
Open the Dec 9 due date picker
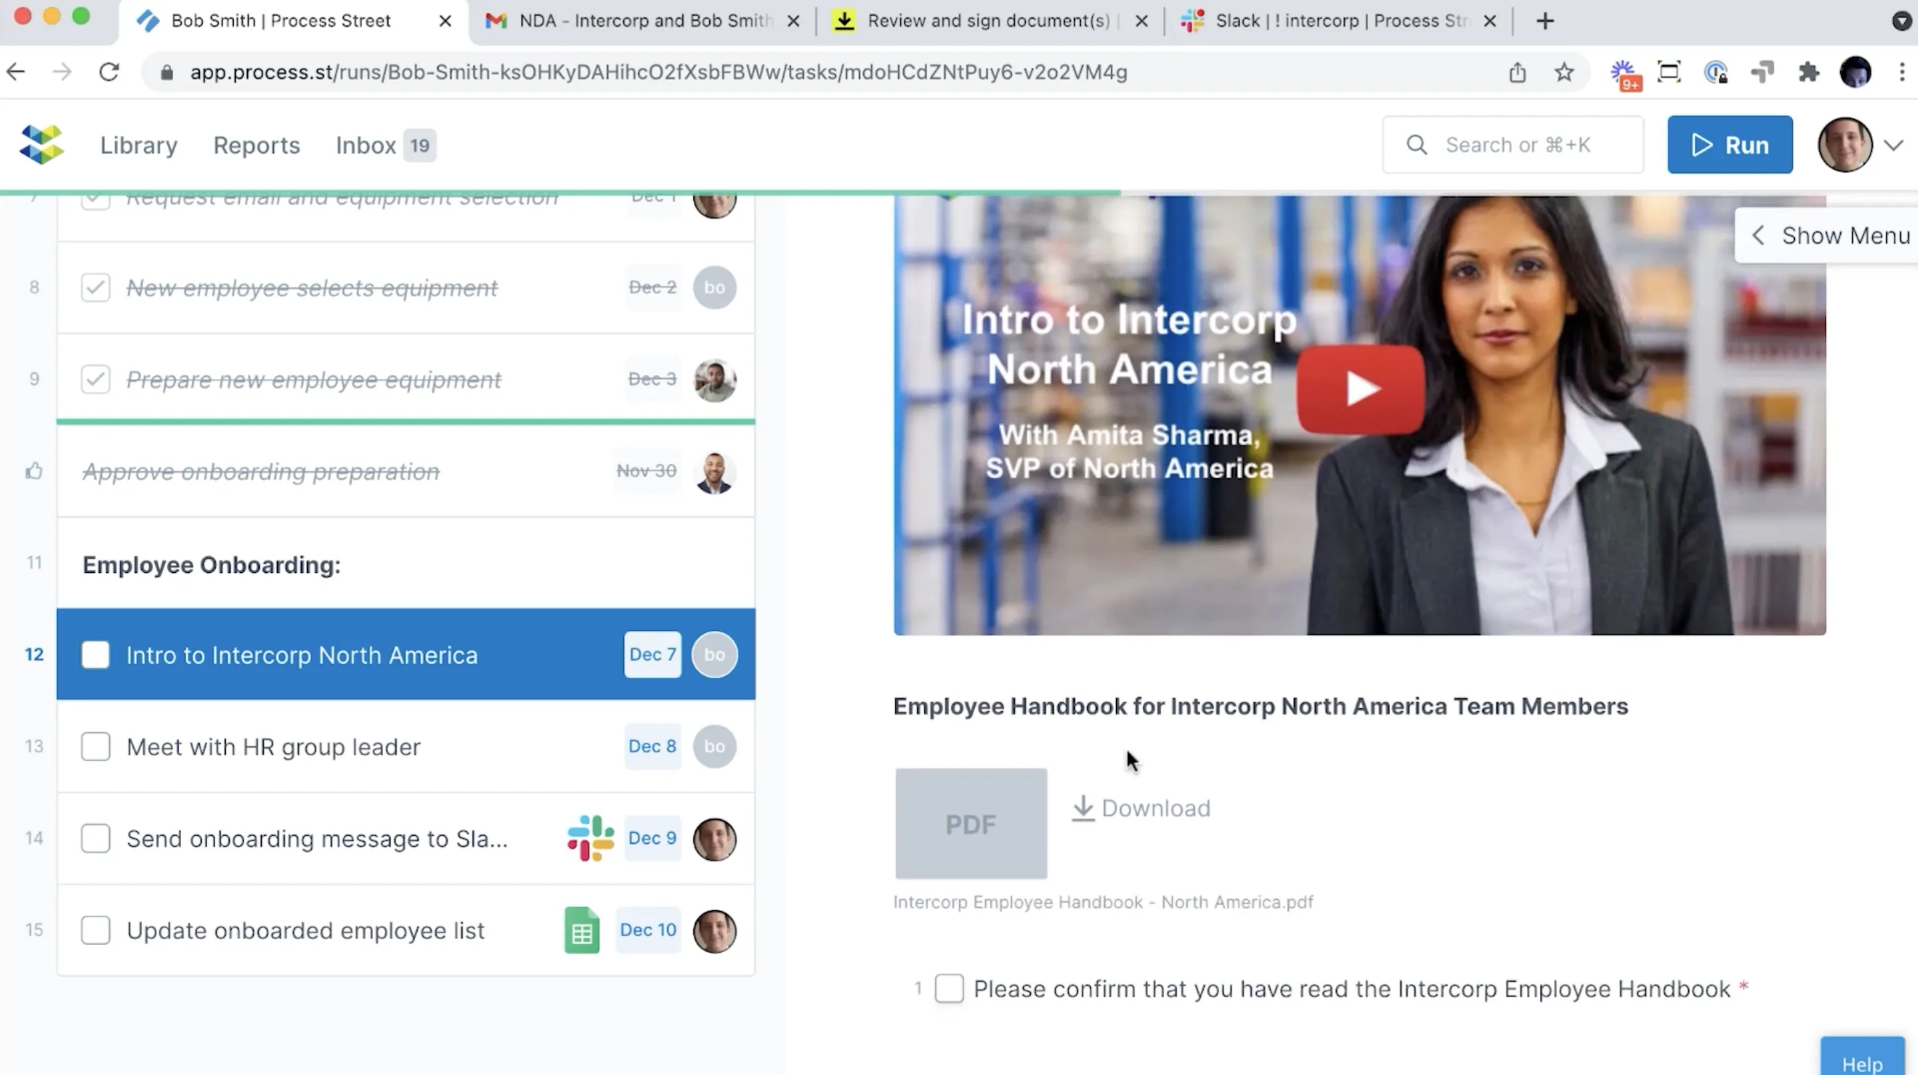click(x=652, y=837)
